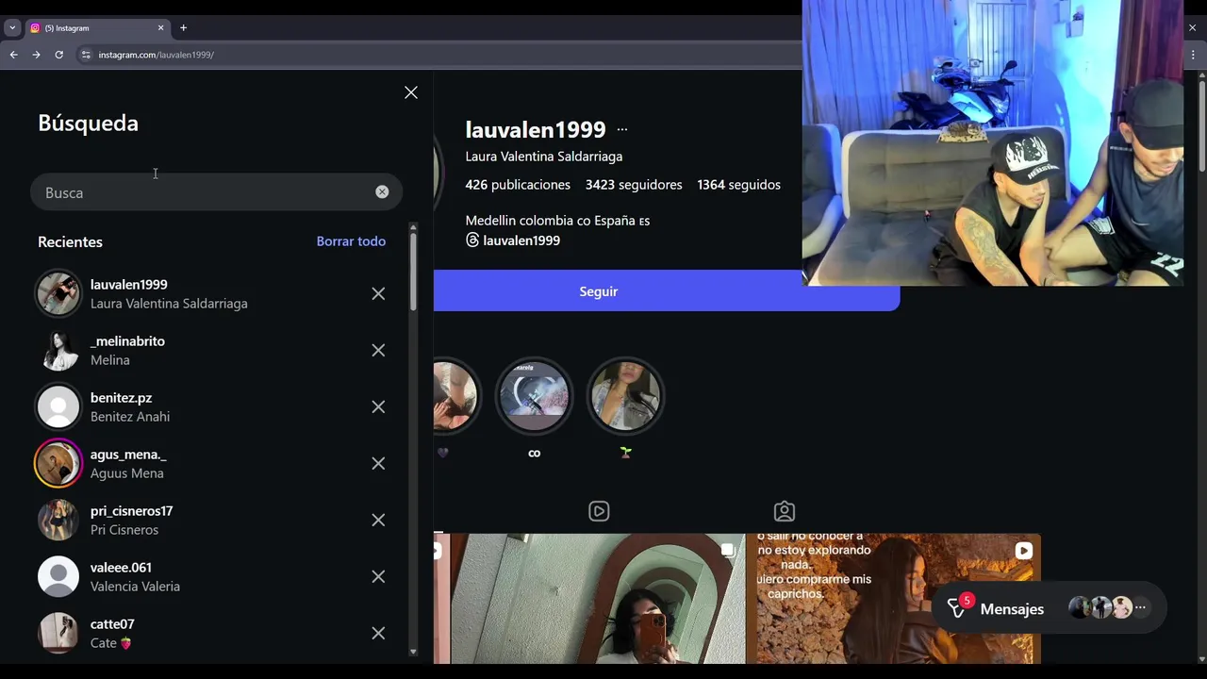Viewport: 1207px width, 679px height.
Task: Switch to the Reels tab icon
Action: [x=599, y=511]
